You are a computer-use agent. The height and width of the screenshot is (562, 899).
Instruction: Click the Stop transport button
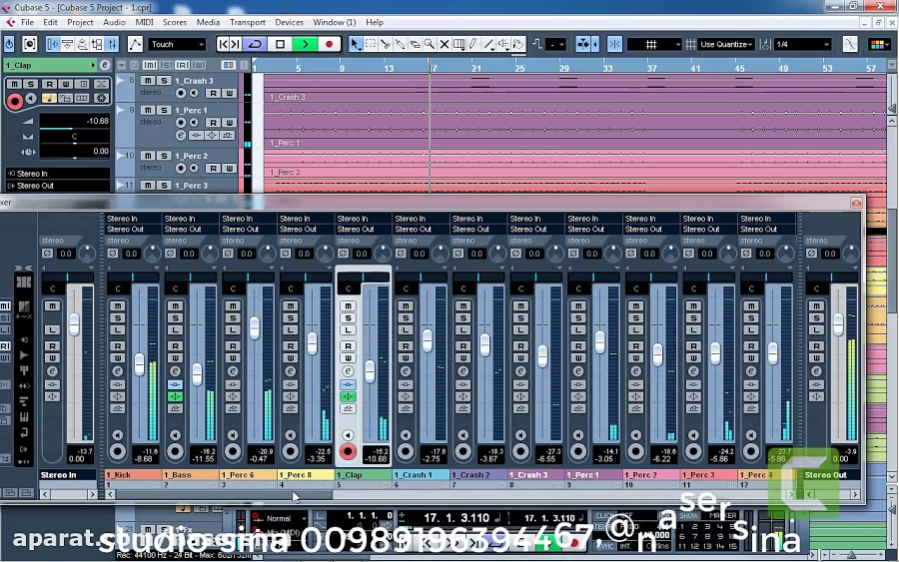click(x=280, y=44)
